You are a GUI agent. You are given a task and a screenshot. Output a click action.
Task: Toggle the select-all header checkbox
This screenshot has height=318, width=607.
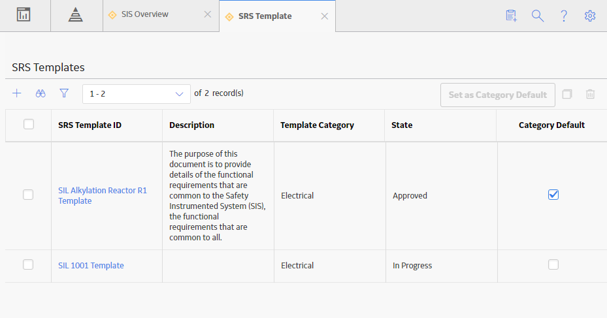pos(29,124)
